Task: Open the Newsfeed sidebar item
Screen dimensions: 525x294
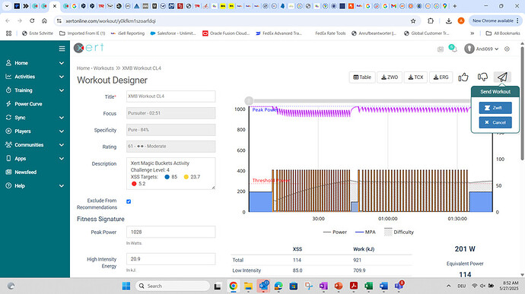Action: [25, 172]
